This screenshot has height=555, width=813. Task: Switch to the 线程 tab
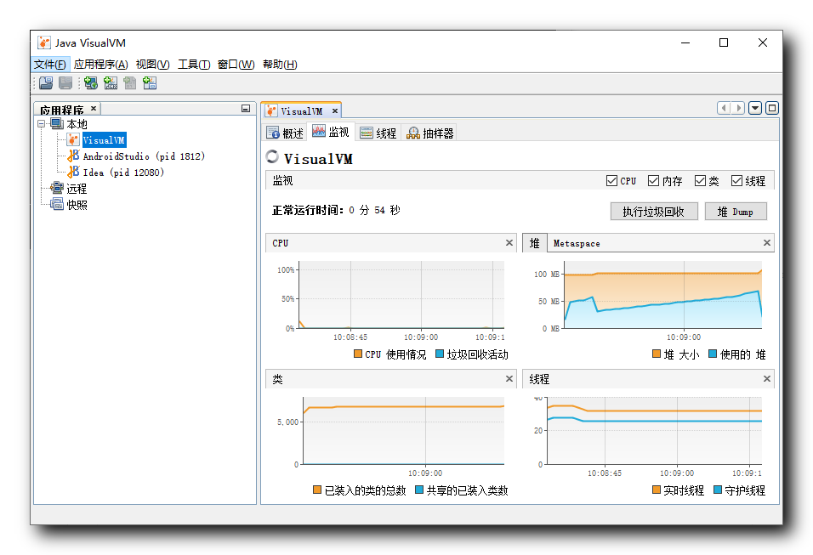point(378,133)
